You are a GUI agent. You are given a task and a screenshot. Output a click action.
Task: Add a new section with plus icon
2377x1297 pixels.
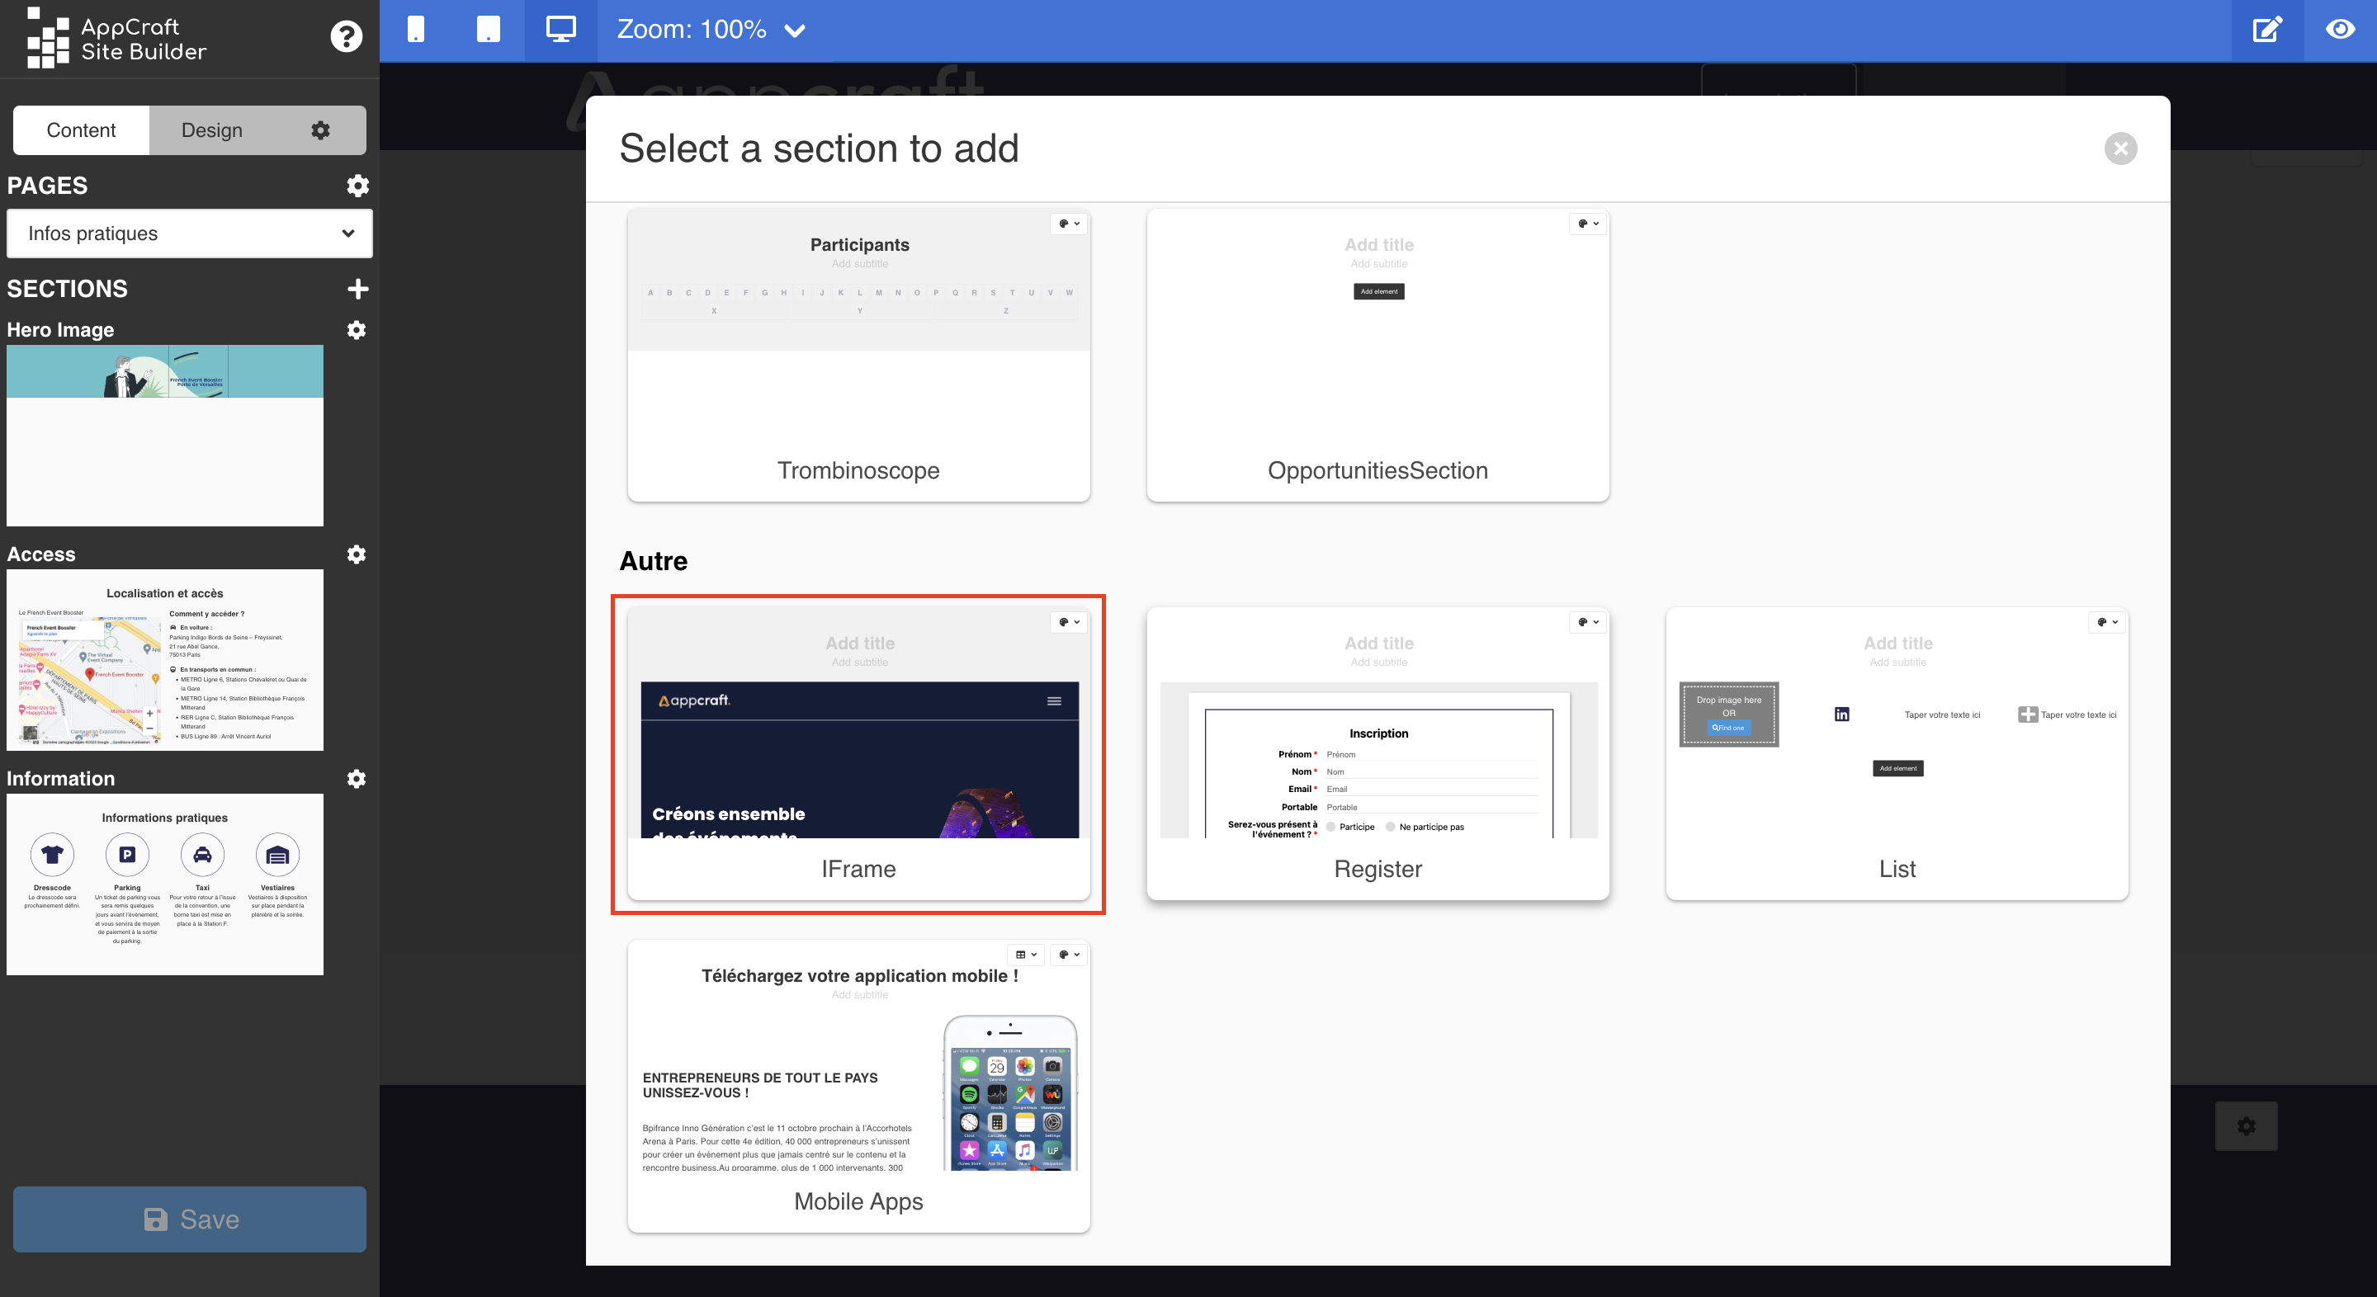[357, 289]
